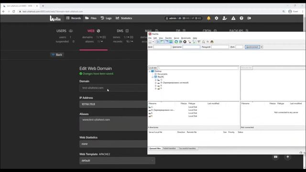Click Host input field in FileZilla

pos(162,47)
